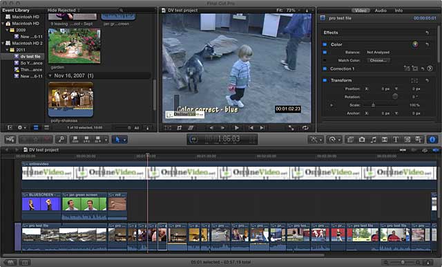
Task: Click the append clip edit button
Action: click(x=98, y=139)
